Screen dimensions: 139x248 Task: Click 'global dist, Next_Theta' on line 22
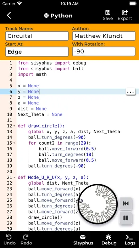click(59, 183)
